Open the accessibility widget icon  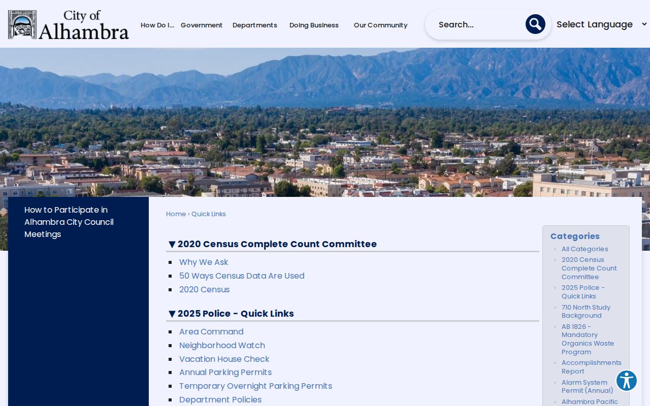click(x=627, y=381)
